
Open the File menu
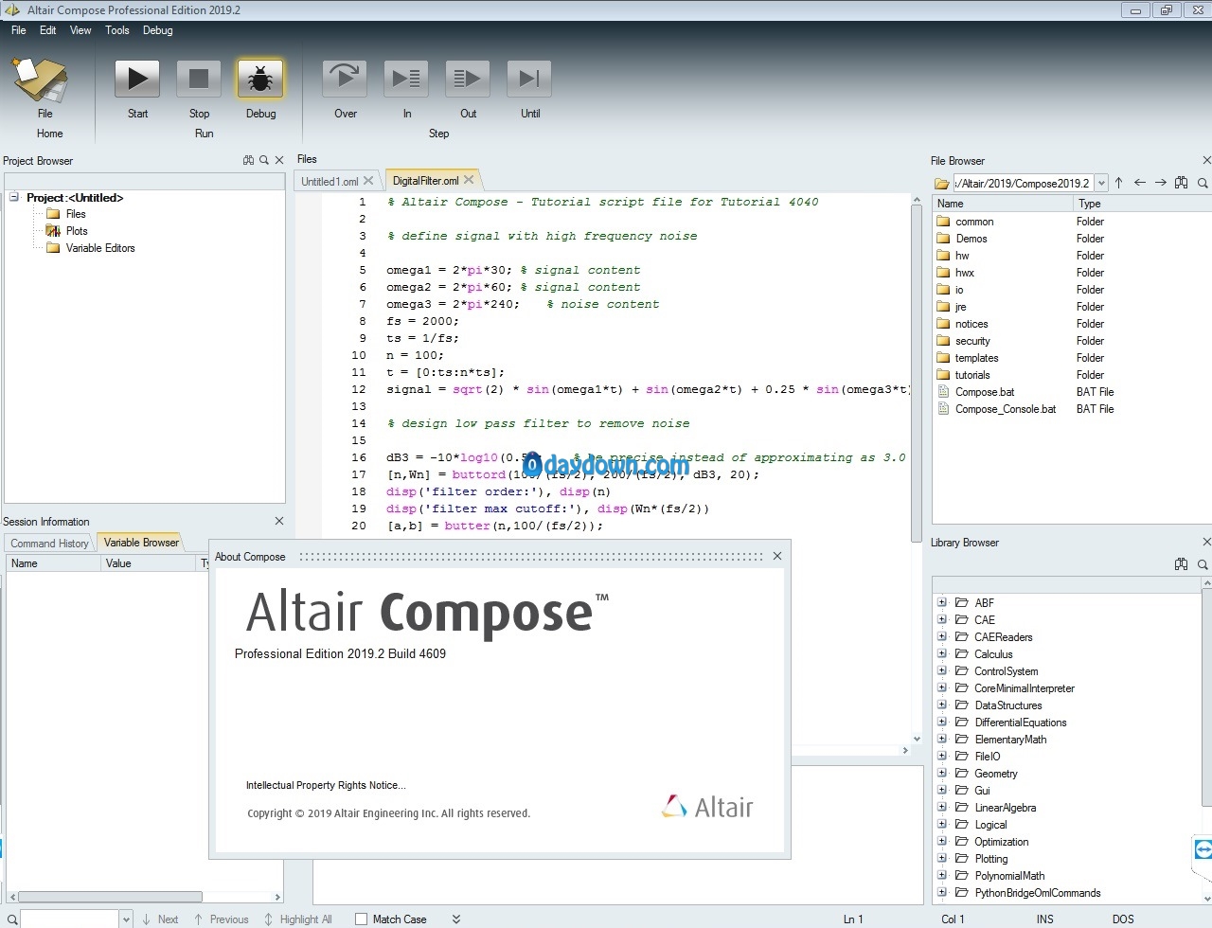[18, 30]
